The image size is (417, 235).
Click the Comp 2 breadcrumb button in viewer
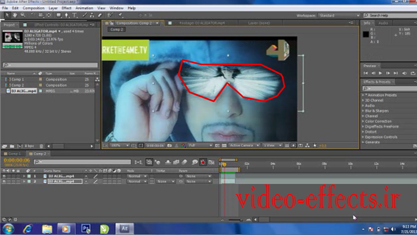pos(117,29)
